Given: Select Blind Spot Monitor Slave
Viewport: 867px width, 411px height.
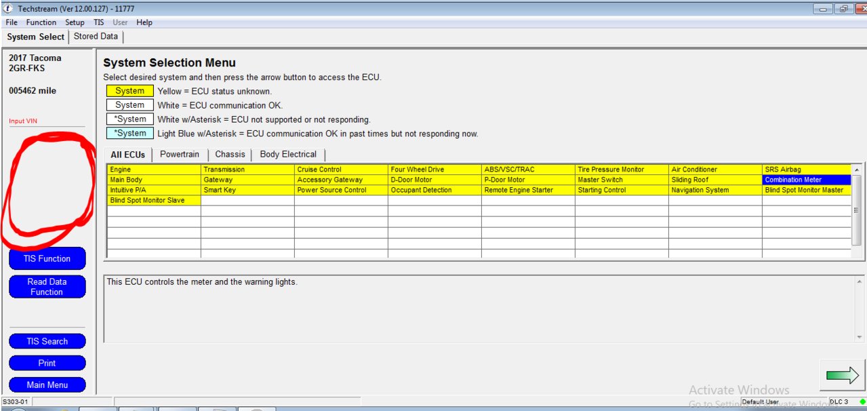Looking at the screenshot, I should point(155,200).
